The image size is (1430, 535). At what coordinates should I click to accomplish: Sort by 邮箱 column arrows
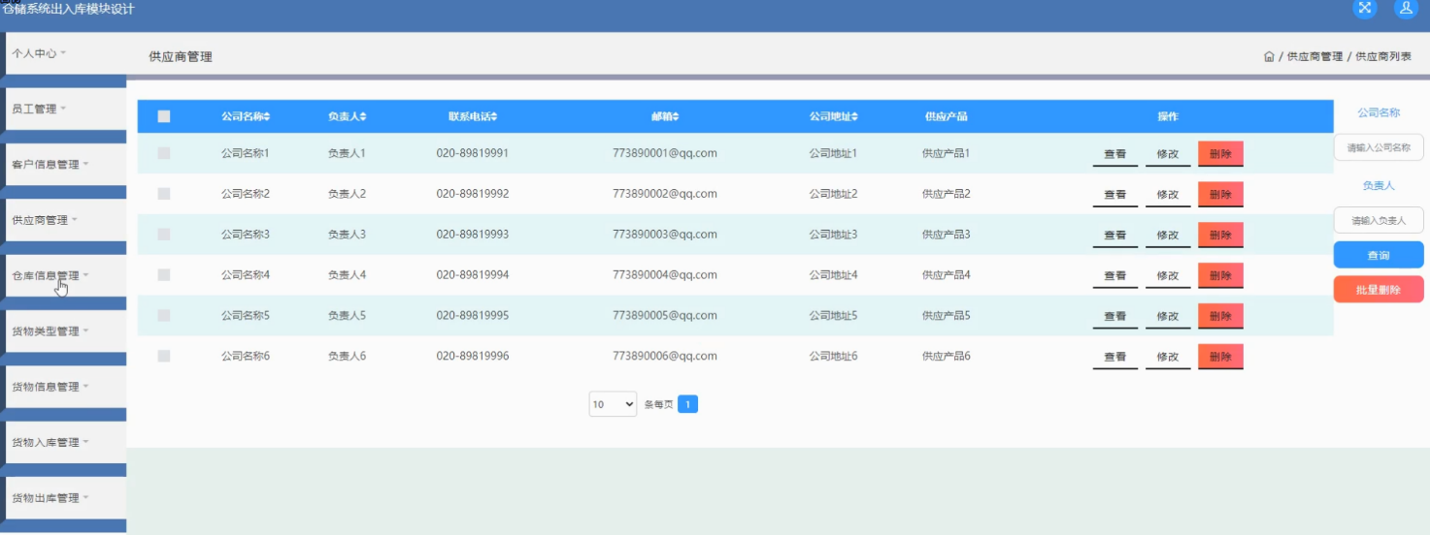[676, 116]
